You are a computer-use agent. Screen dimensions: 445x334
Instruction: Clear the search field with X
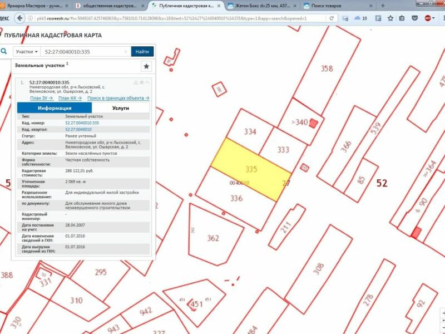[126, 52]
